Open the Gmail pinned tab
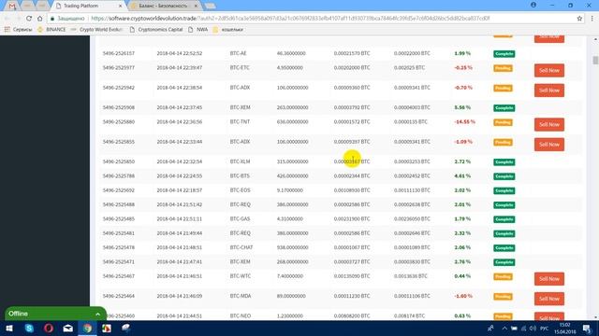The width and height of the screenshot is (599, 336). point(12,6)
